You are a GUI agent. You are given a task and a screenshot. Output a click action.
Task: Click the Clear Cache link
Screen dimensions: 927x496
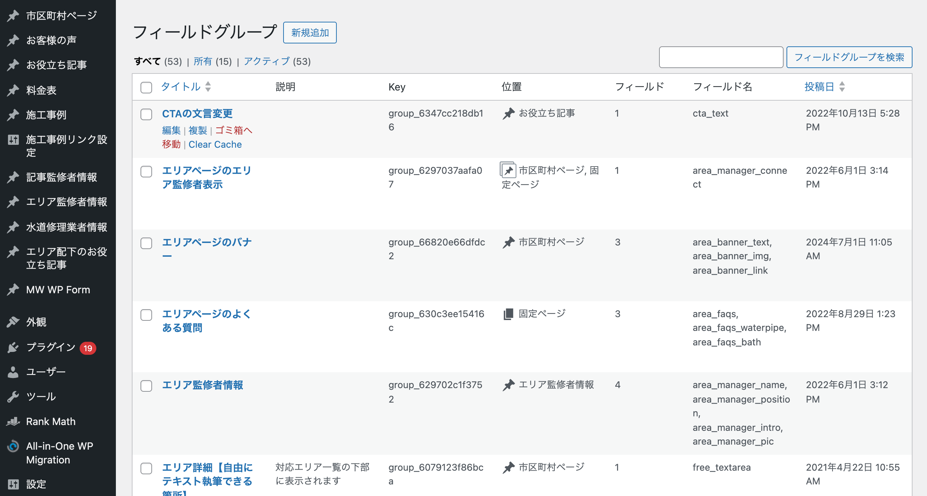click(x=215, y=144)
